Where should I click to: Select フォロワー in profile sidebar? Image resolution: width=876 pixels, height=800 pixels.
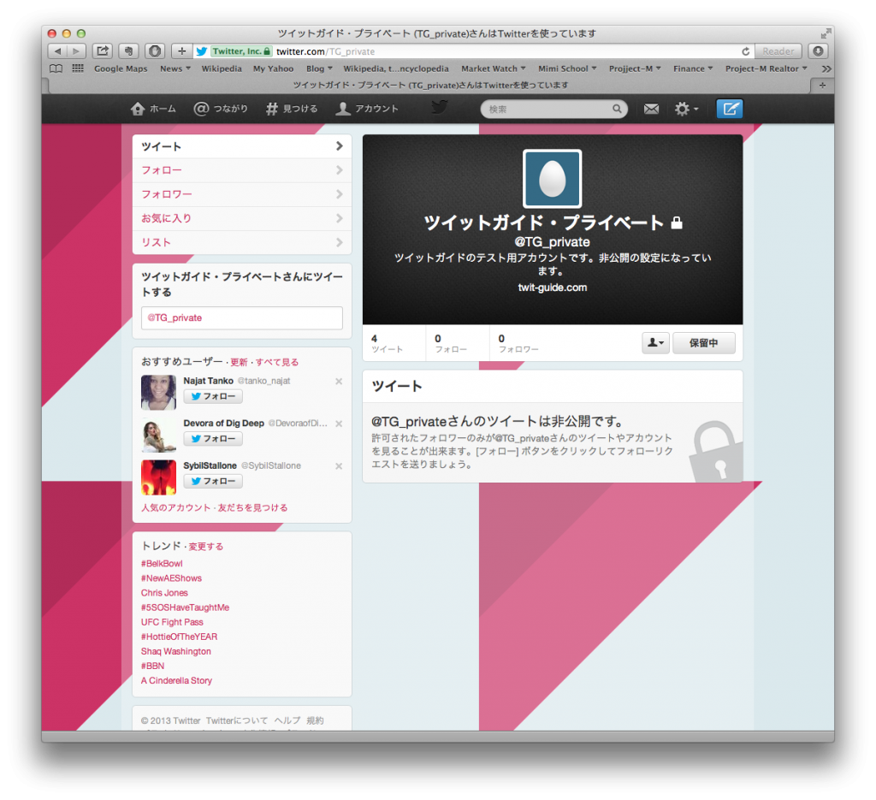242,194
